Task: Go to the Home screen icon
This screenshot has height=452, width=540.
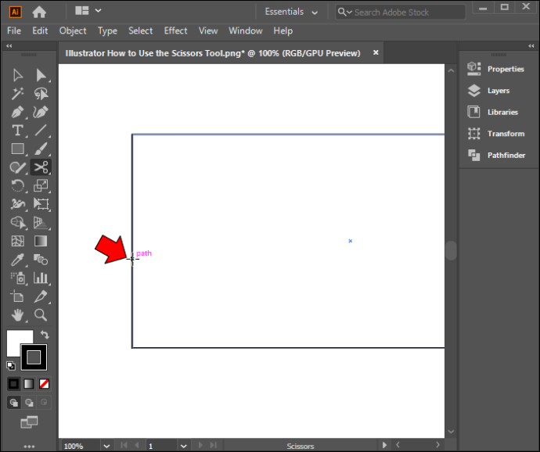Action: [x=39, y=12]
